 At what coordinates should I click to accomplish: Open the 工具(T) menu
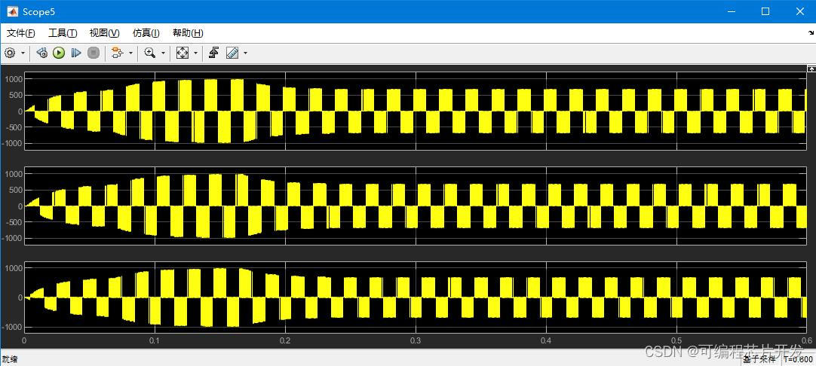coord(62,33)
